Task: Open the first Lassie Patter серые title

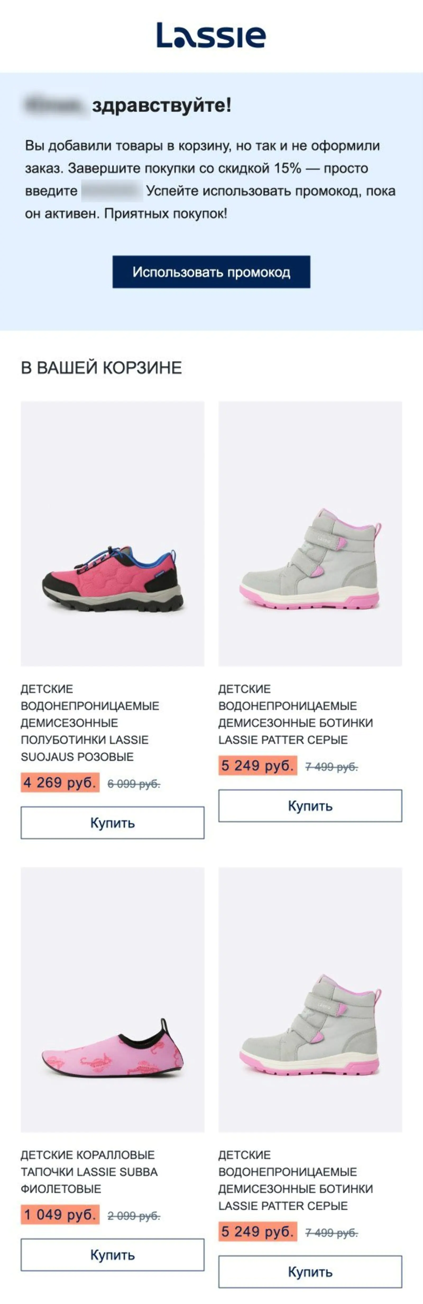Action: pos(296,714)
